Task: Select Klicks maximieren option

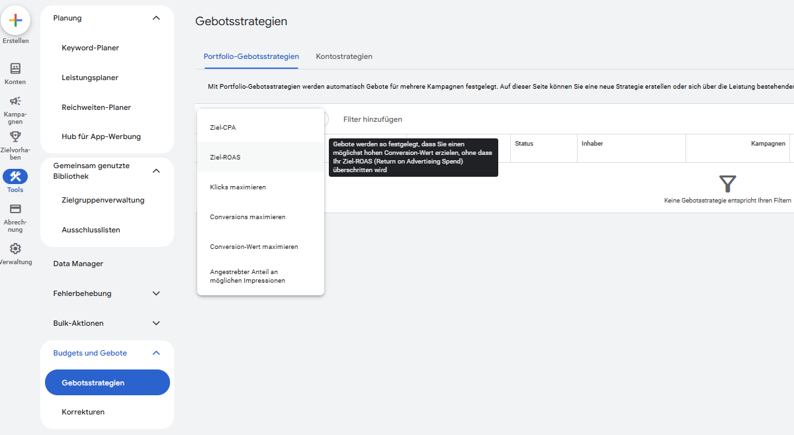Action: tap(238, 187)
